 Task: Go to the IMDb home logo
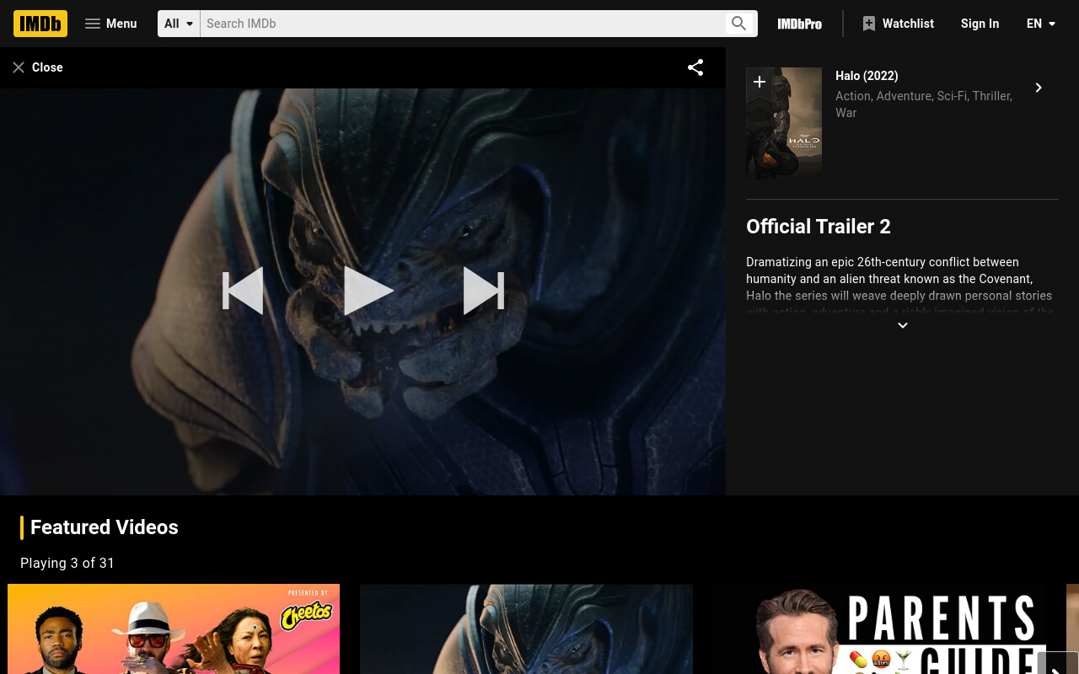pyautogui.click(x=40, y=24)
